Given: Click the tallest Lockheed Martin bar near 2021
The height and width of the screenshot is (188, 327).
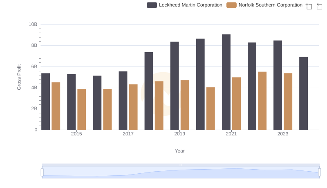Looking at the screenshot, I should (226, 82).
